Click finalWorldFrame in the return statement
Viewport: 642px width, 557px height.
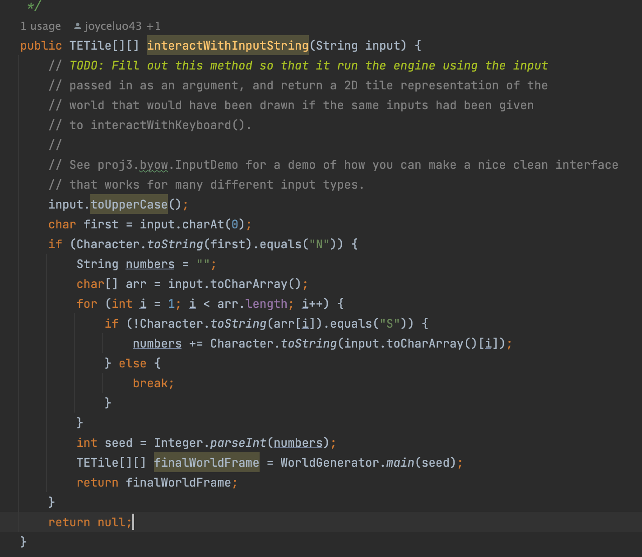coord(178,483)
